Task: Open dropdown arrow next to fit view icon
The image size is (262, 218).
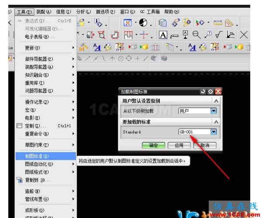Action: [x=135, y=22]
